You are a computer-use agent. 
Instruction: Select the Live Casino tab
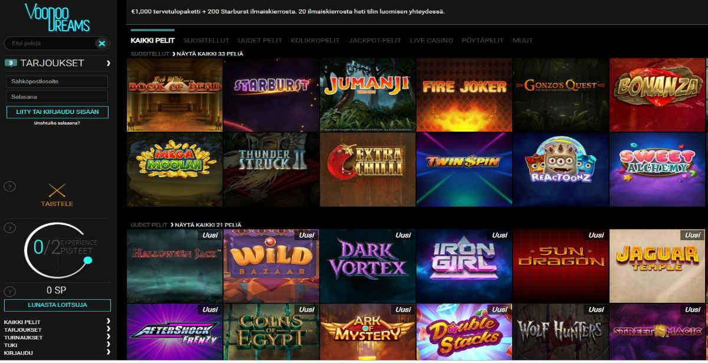431,40
